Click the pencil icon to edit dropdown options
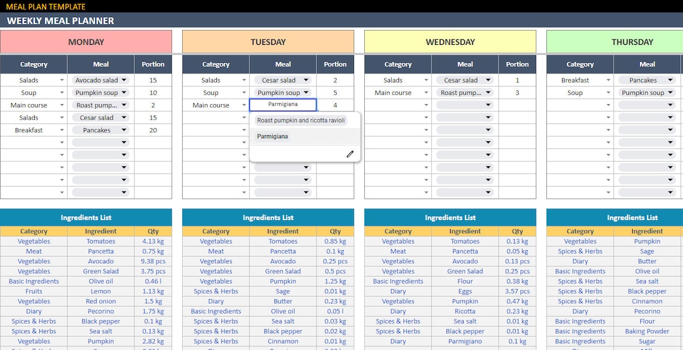 point(350,154)
